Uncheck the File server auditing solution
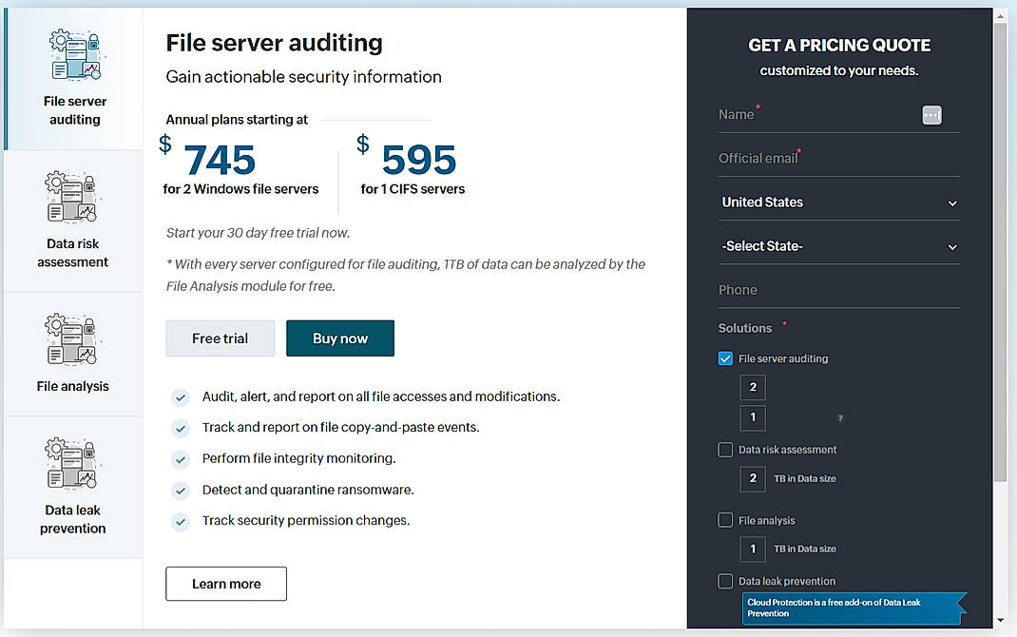The image size is (1017, 637). point(725,358)
